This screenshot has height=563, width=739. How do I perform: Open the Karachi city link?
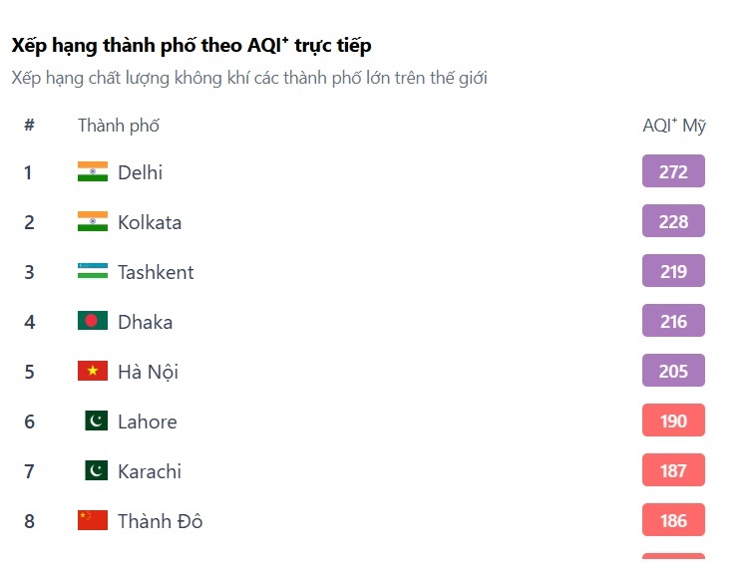pos(150,471)
